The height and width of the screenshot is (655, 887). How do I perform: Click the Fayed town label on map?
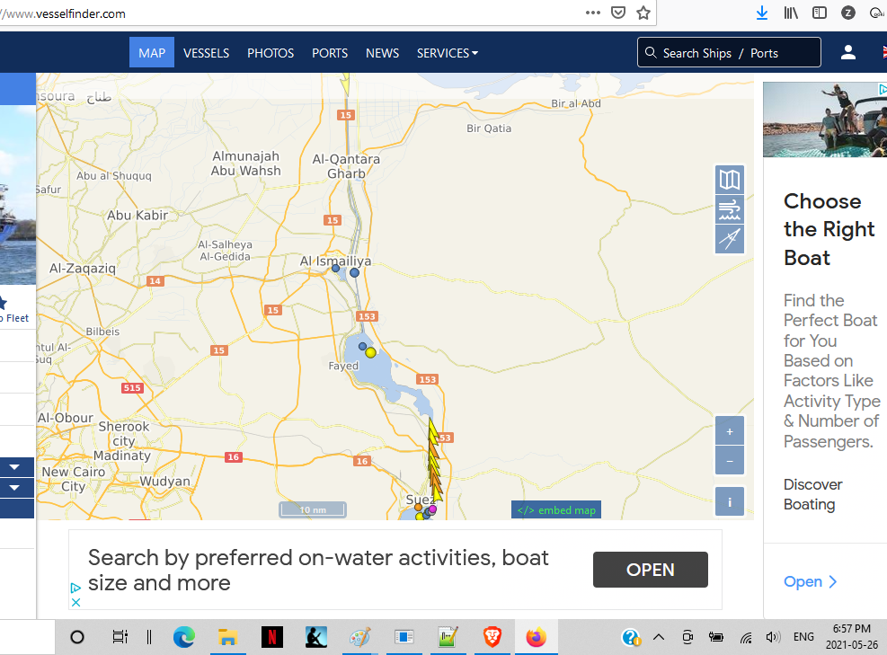click(343, 366)
